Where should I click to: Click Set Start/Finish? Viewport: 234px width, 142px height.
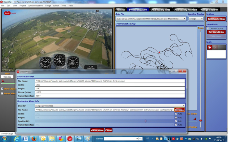pos(216,32)
